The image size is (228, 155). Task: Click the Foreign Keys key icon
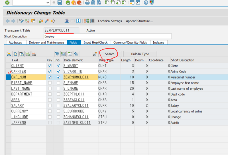[x=95, y=54]
